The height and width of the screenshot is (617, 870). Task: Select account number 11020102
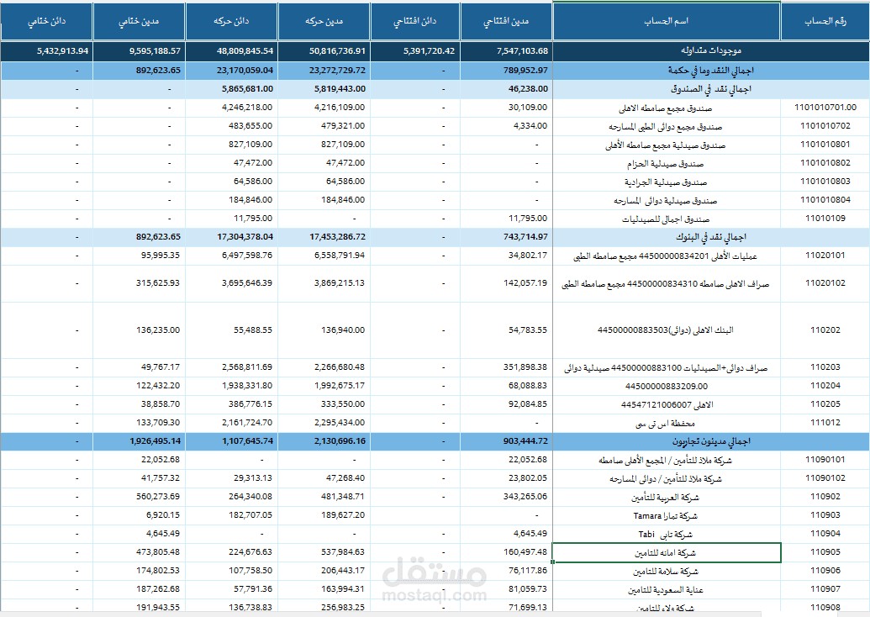(825, 283)
